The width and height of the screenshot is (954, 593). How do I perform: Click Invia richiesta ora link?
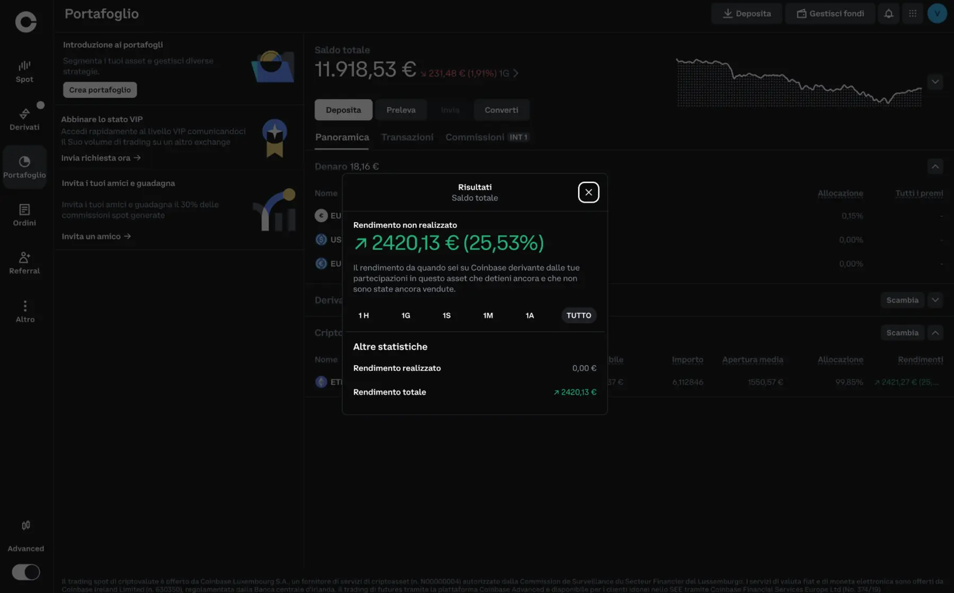[101, 158]
